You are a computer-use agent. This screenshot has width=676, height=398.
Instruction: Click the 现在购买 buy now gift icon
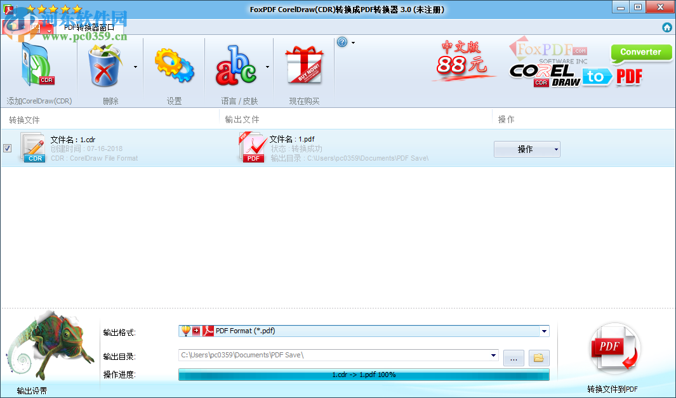pos(304,65)
